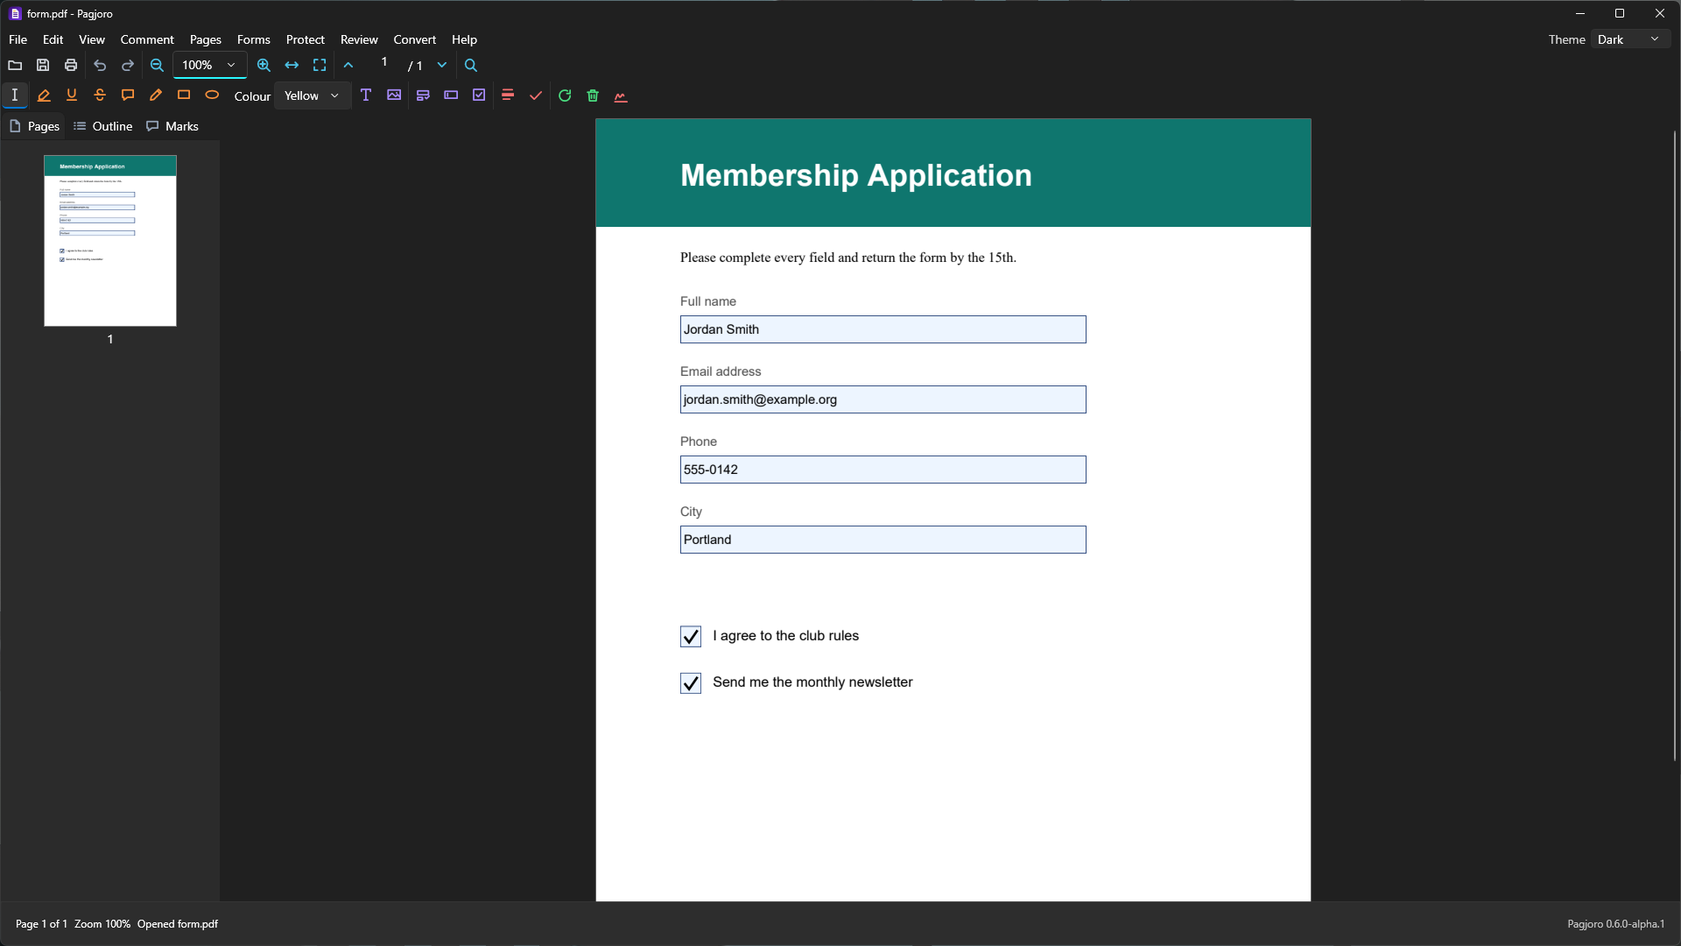Image resolution: width=1681 pixels, height=946 pixels.
Task: Zoom in with the plus magnifier icon
Action: tap(264, 66)
